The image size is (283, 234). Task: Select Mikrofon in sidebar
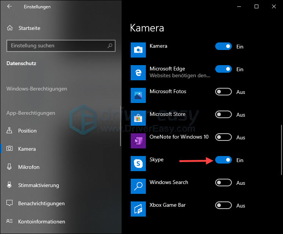point(29,167)
